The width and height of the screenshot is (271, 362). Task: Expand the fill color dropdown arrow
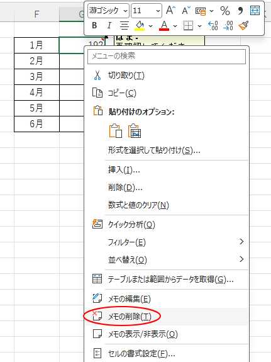point(151,26)
